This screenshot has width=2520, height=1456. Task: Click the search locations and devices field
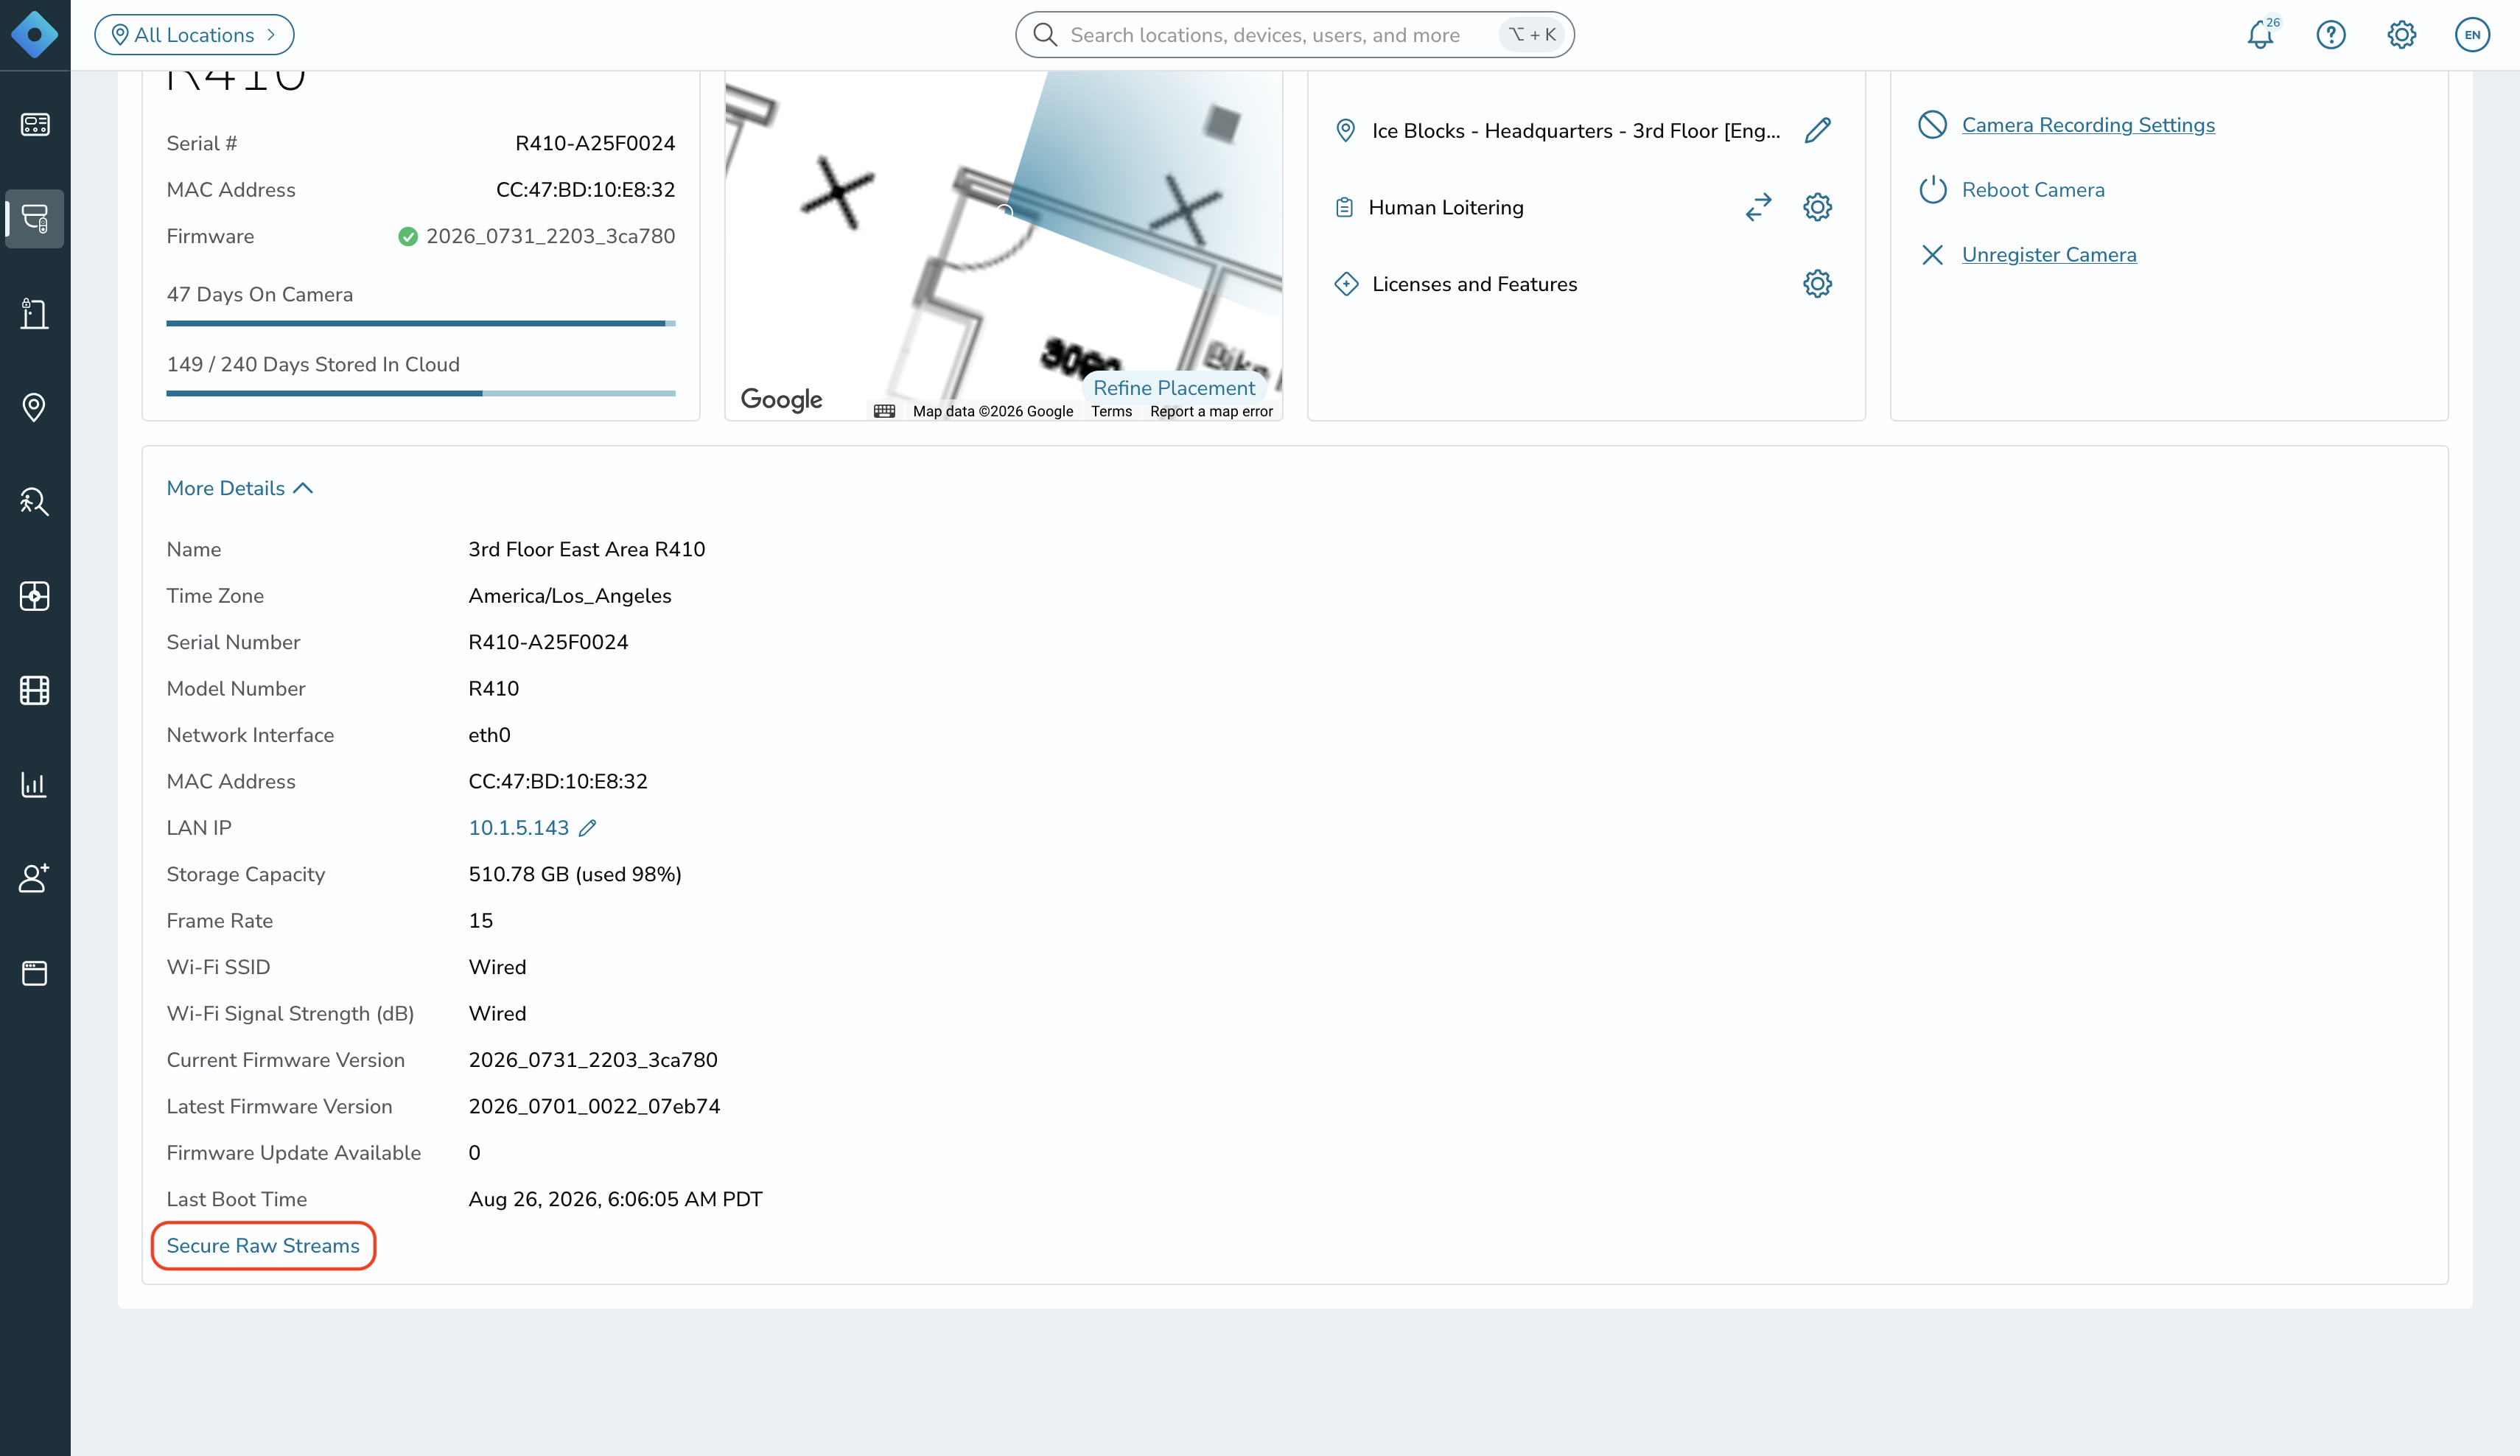tap(1294, 35)
